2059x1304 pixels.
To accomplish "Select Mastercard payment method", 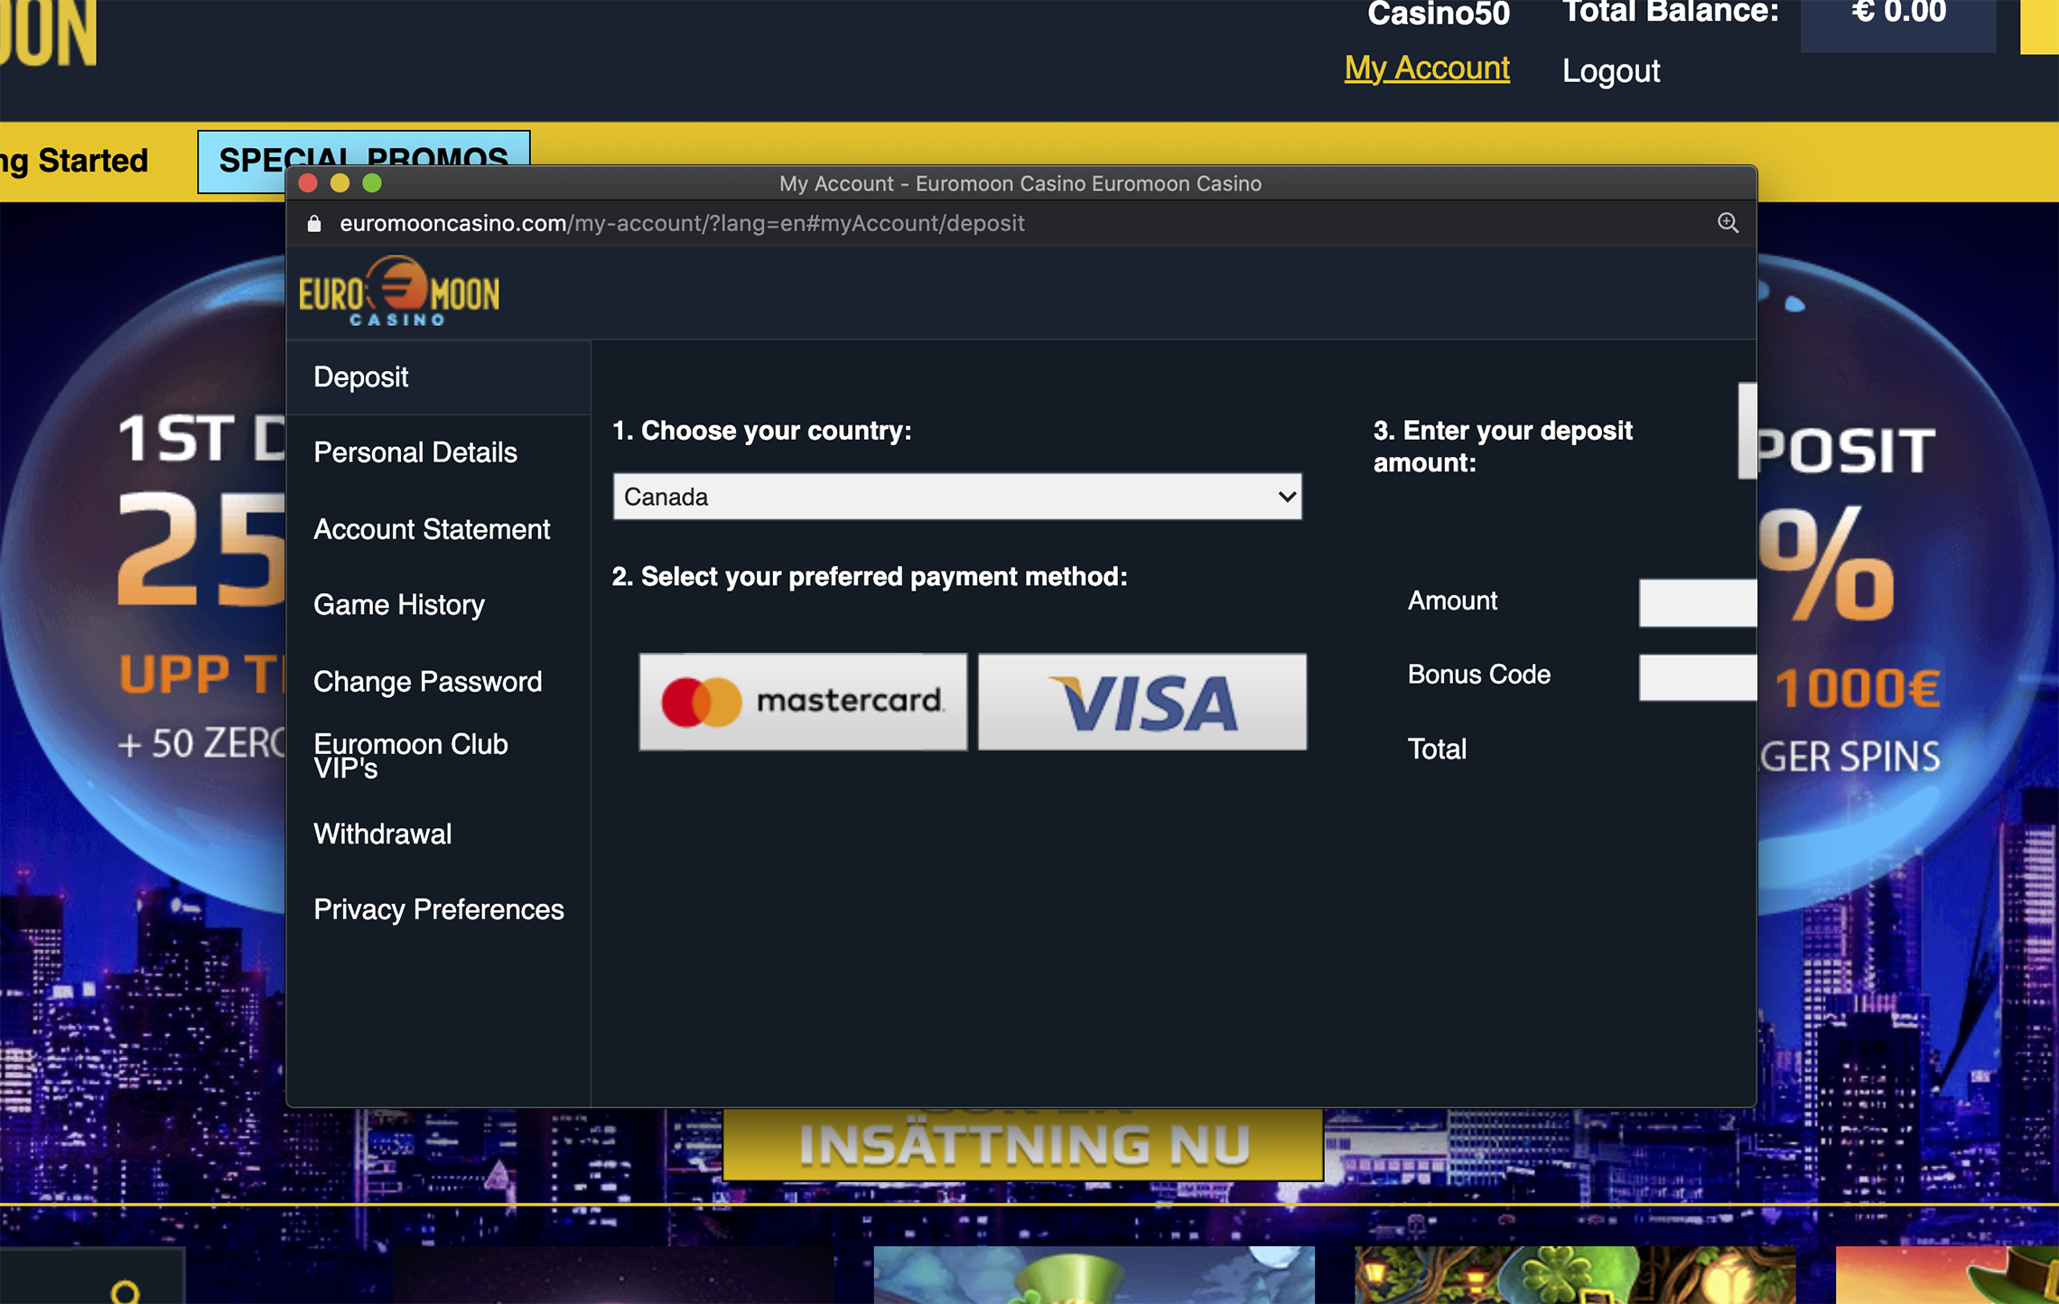I will click(x=803, y=702).
